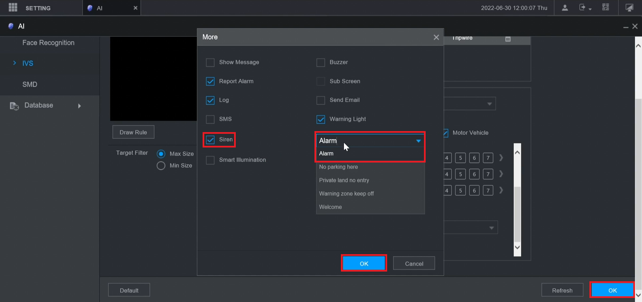
Task: Open Face Recognition in the sidebar
Action: [48, 43]
